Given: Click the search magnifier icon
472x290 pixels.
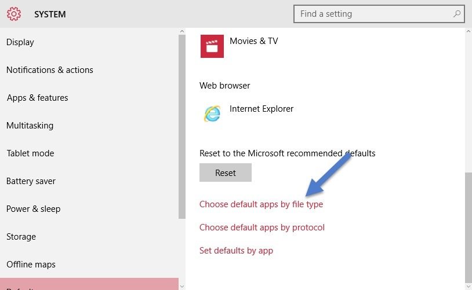Looking at the screenshot, I should pos(457,14).
